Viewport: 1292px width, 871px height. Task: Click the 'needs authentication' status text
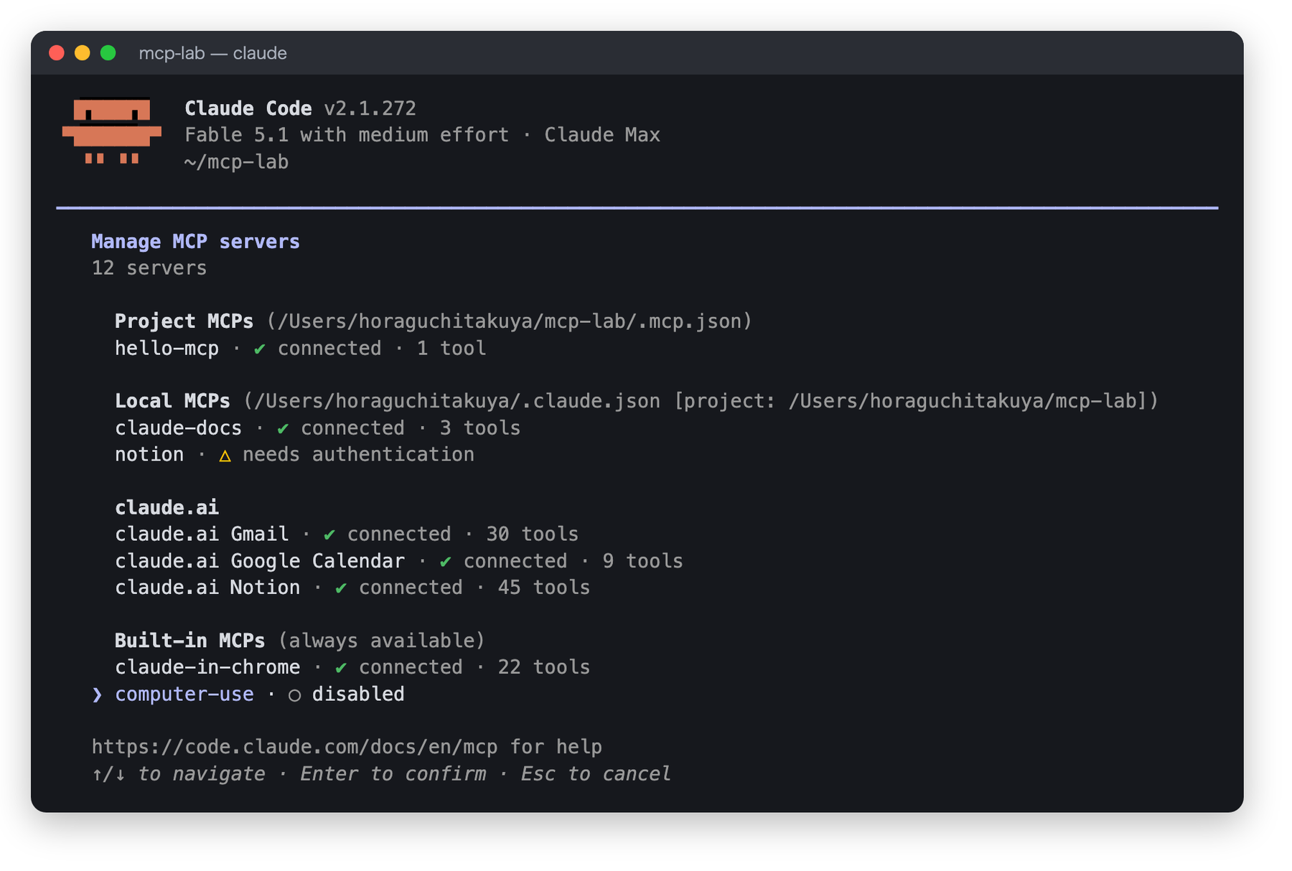[358, 455]
